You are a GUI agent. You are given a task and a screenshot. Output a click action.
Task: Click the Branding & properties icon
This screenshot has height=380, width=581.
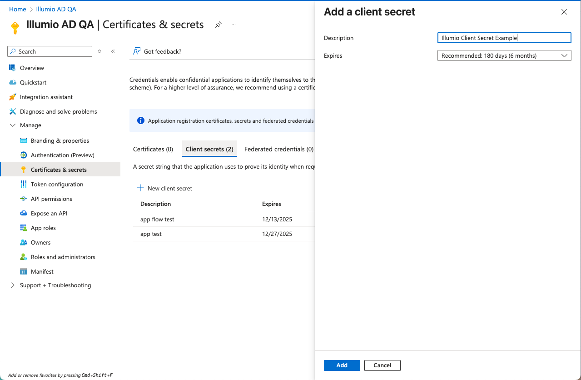click(x=24, y=140)
